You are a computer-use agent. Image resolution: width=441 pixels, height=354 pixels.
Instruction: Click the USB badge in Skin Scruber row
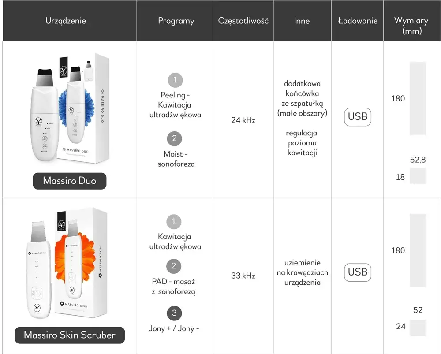coord(358,272)
